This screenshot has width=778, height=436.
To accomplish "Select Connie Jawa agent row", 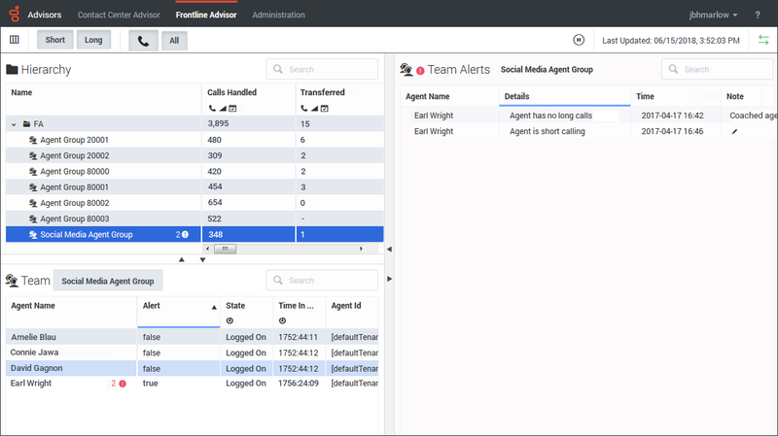I will coord(192,352).
